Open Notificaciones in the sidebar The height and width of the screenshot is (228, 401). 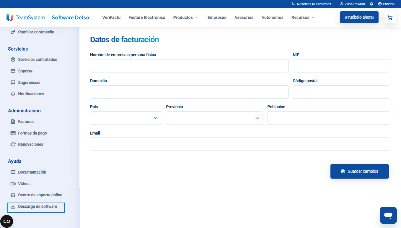pyautogui.click(x=31, y=94)
